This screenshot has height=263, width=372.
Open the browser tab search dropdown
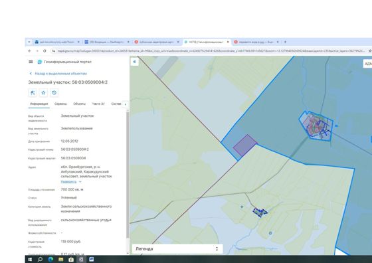point(29,42)
